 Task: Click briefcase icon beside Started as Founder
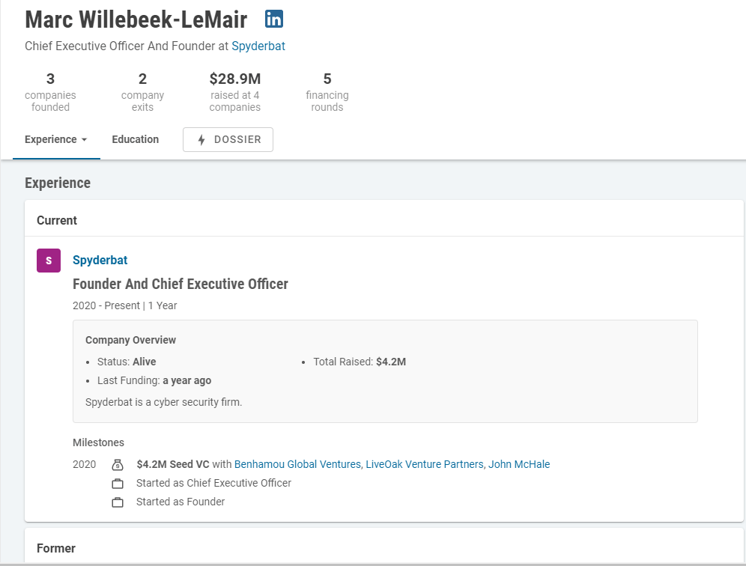(x=118, y=502)
